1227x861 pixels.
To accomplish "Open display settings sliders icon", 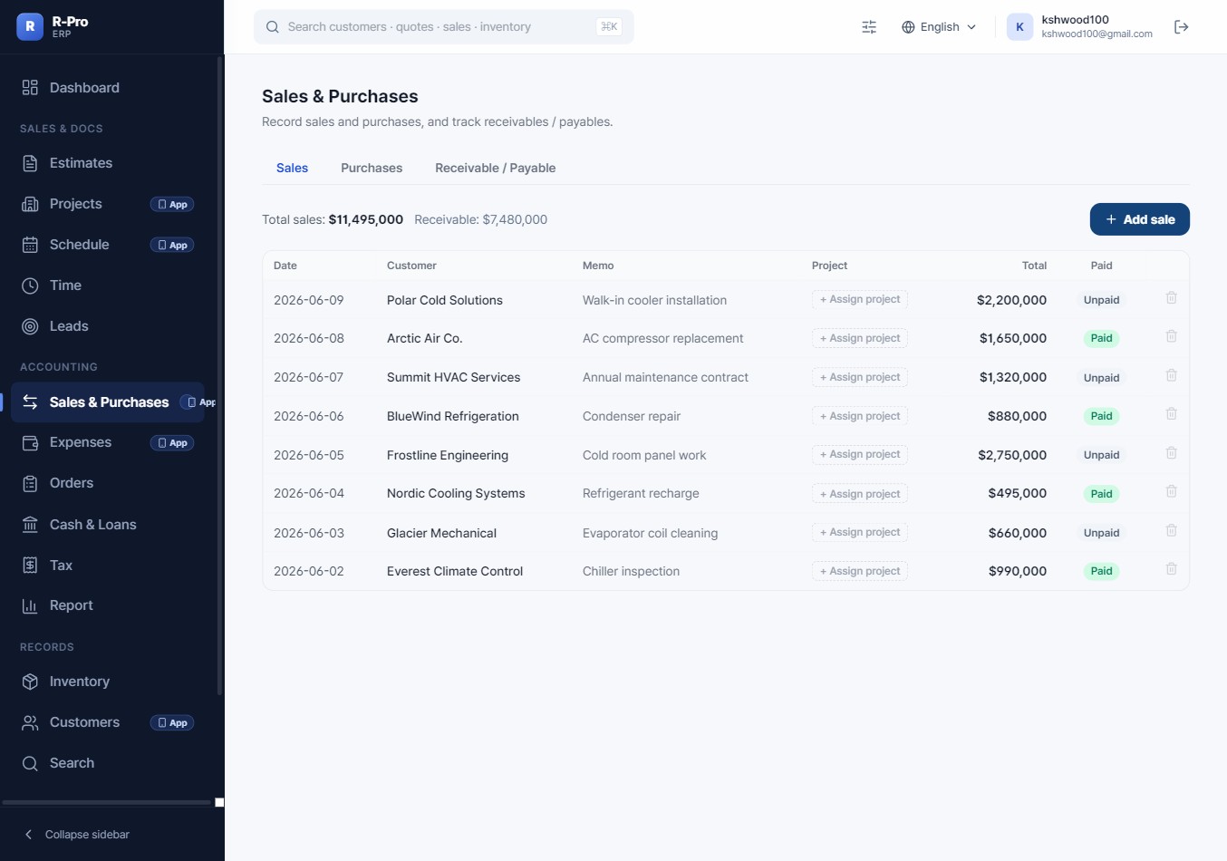I will (x=869, y=27).
